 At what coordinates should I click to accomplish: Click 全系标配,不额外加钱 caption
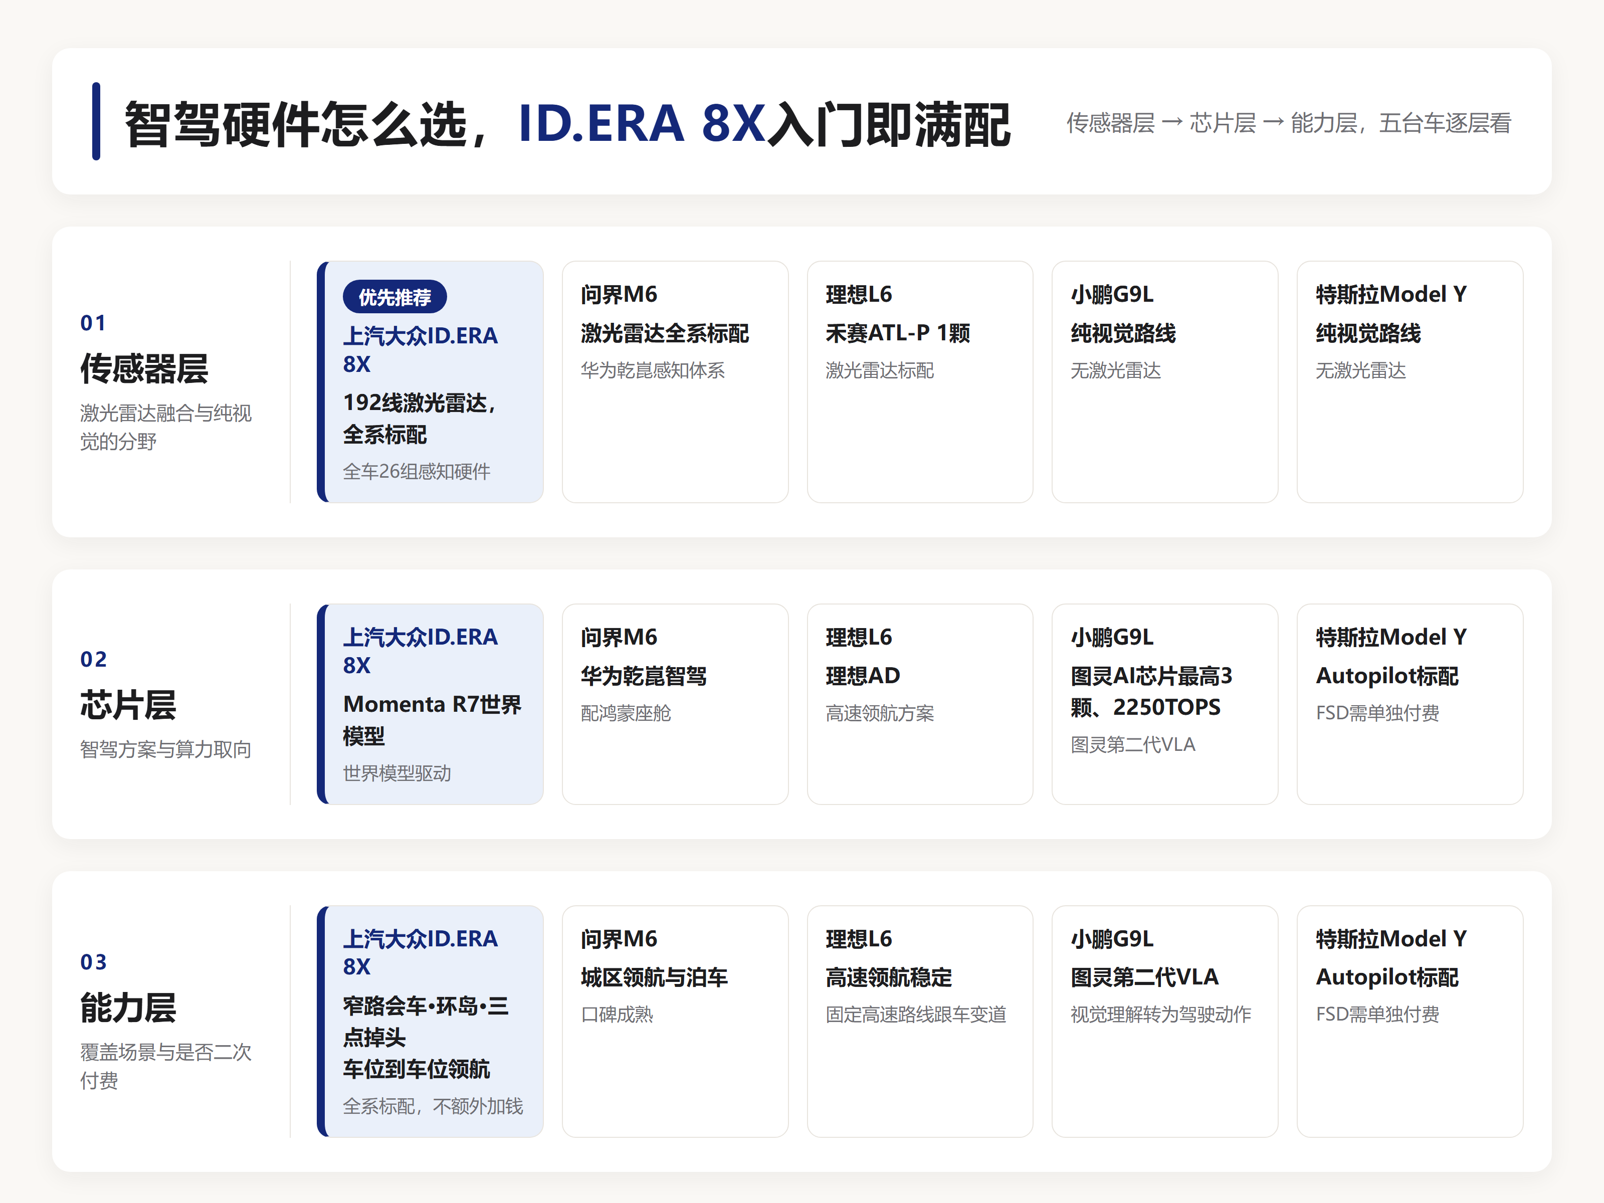(x=432, y=1106)
